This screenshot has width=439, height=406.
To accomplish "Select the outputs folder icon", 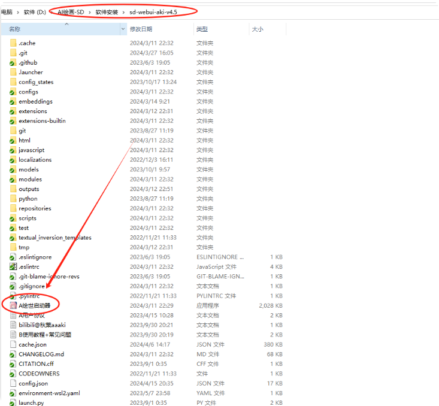I will click(13, 189).
